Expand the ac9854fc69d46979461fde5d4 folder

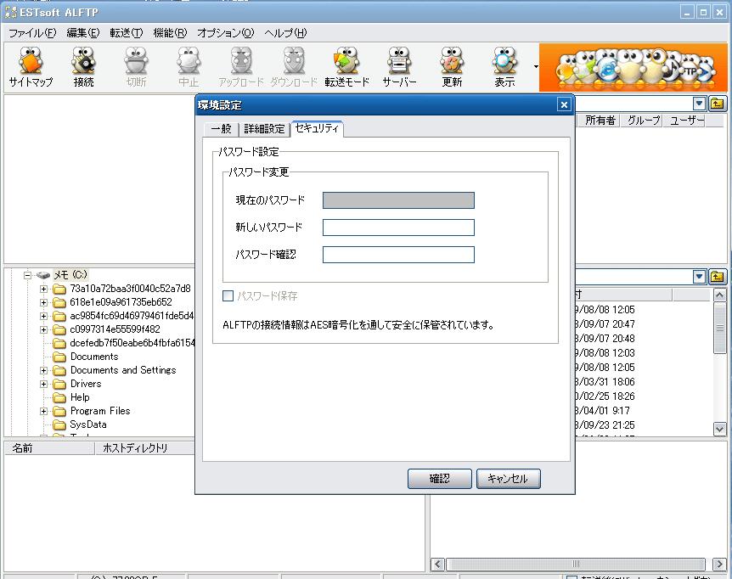tap(43, 316)
